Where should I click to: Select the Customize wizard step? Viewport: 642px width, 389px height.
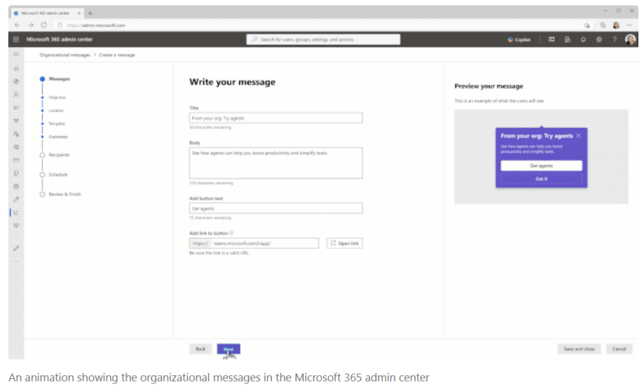(55, 137)
